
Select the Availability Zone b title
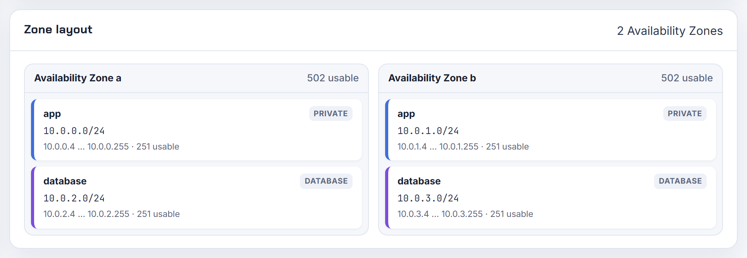pyautogui.click(x=432, y=78)
